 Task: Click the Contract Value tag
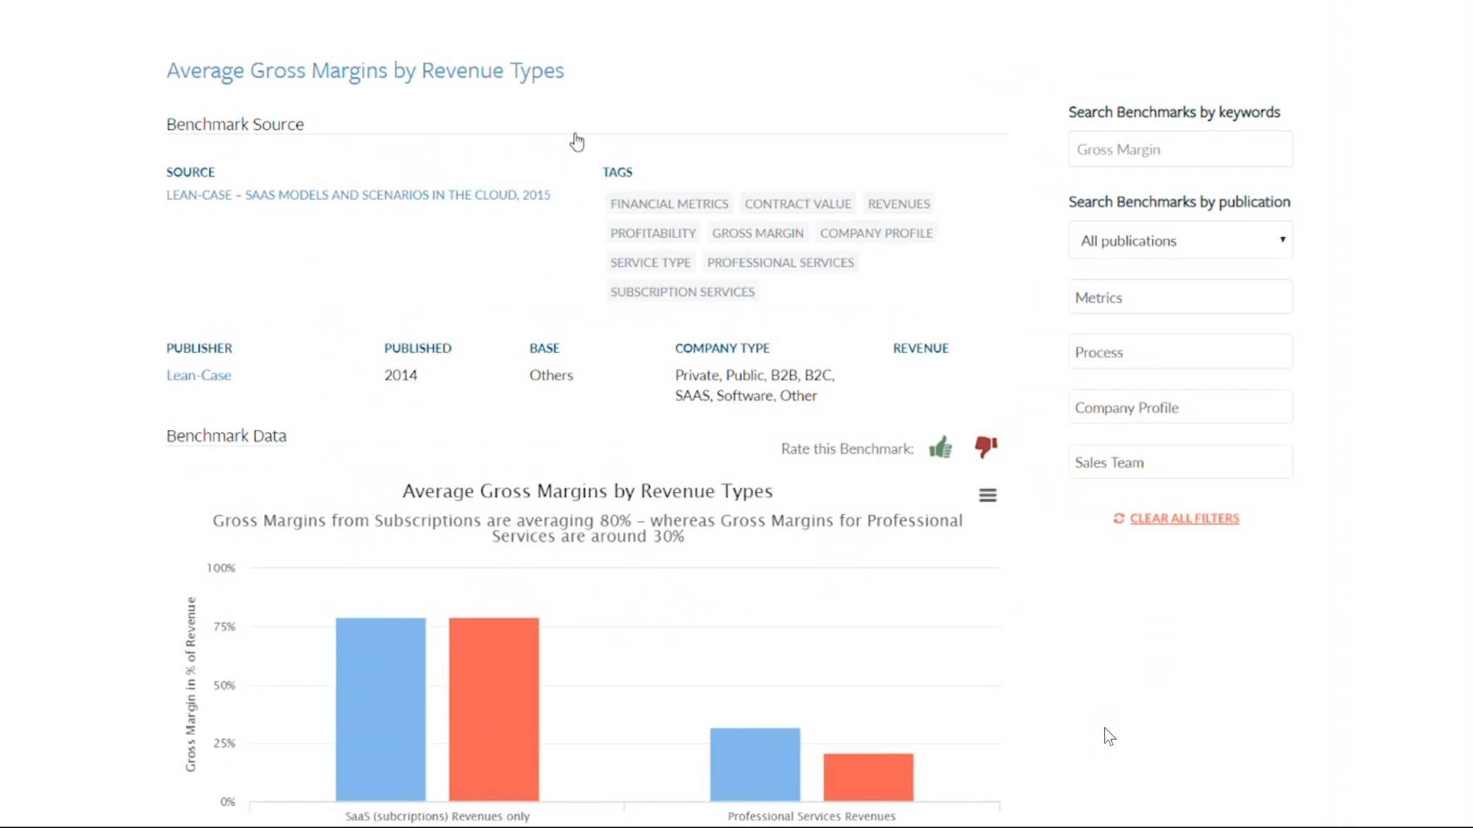tap(797, 204)
